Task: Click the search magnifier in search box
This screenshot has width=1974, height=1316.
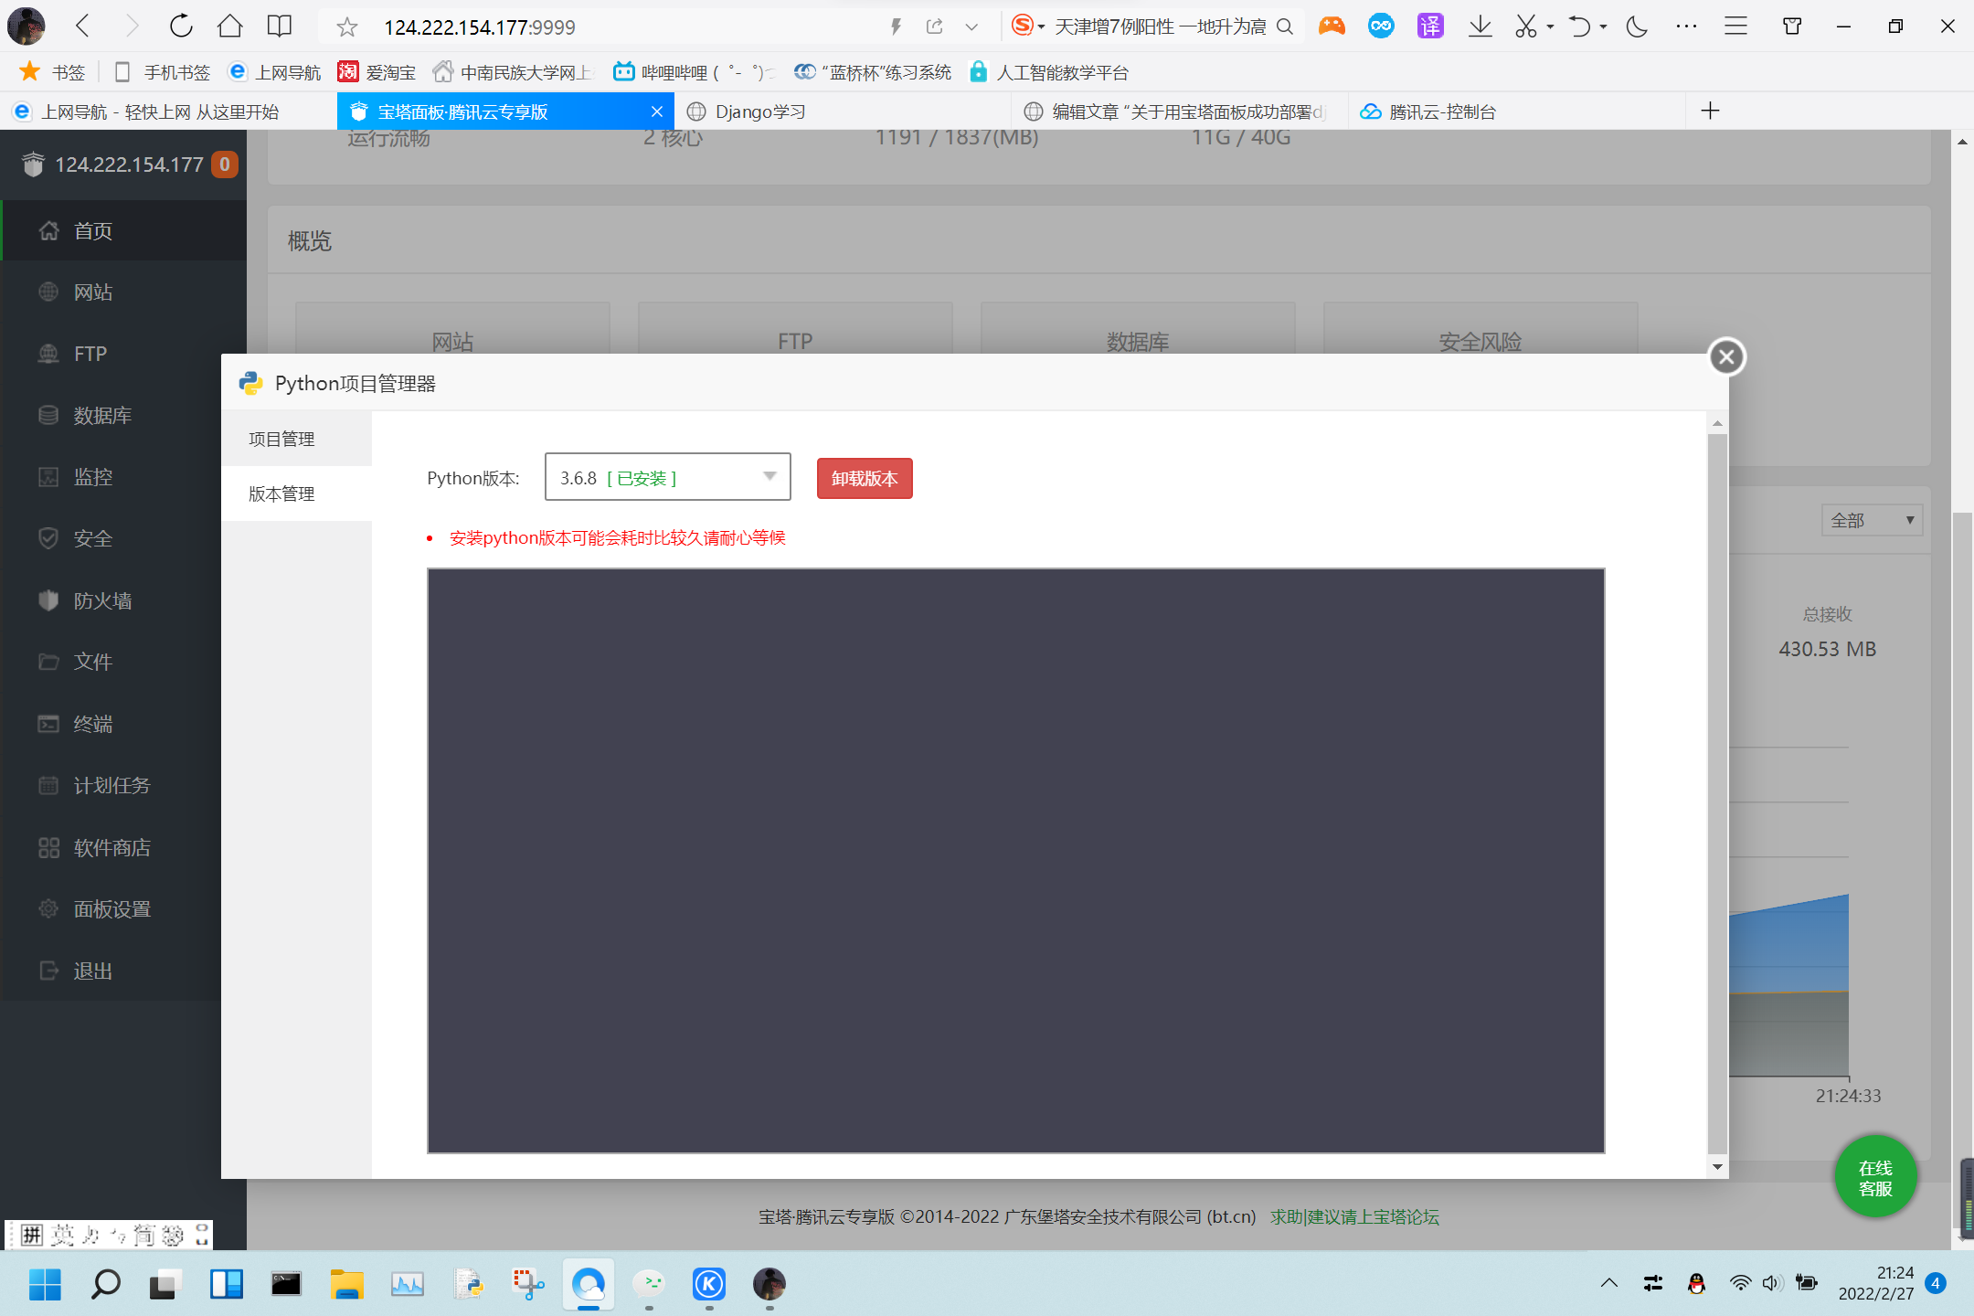Action: (x=1285, y=27)
